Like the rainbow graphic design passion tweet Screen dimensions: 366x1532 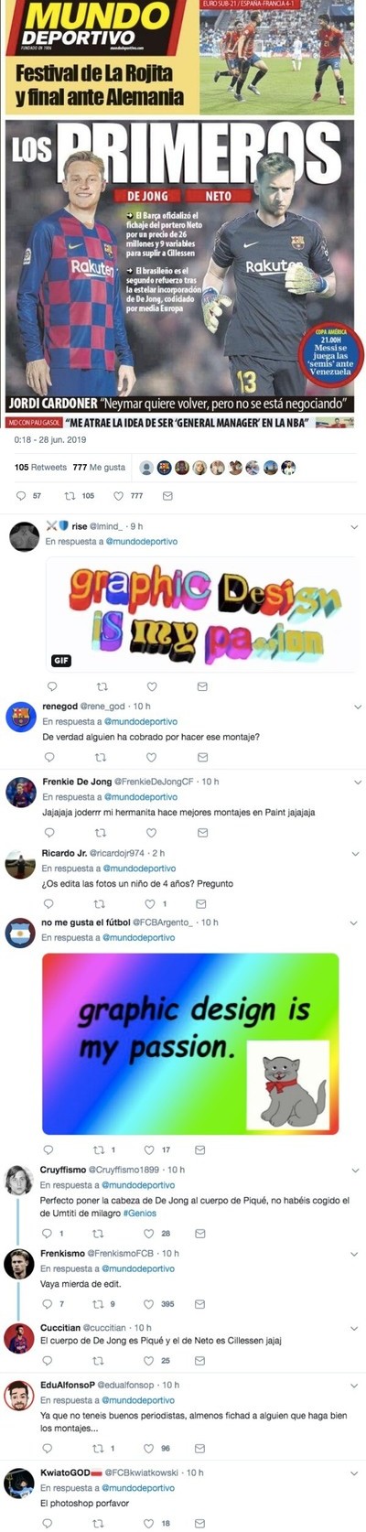(149, 1150)
